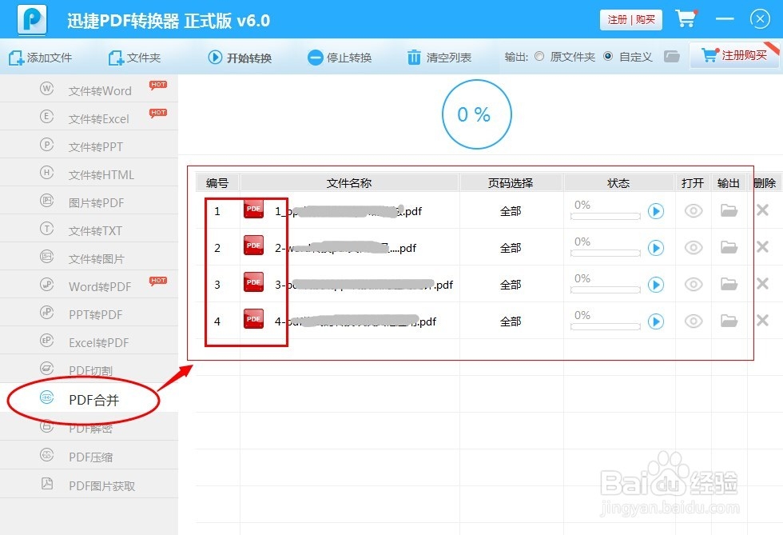
Task: Click page selection 全部 for file 4
Action: [511, 321]
